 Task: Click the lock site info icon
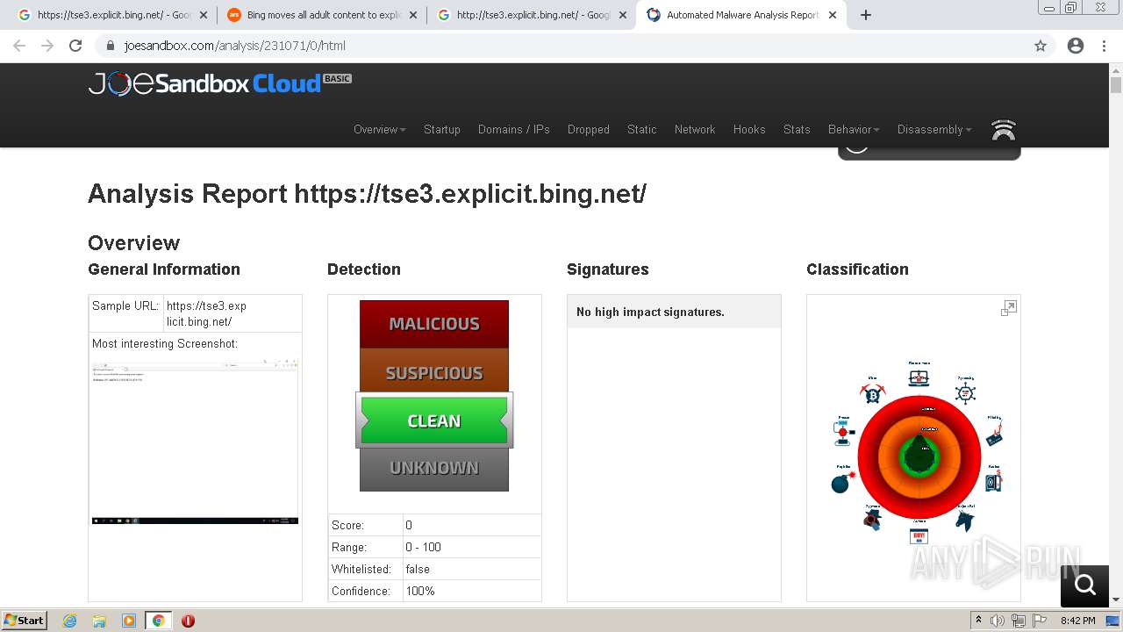pyautogui.click(x=111, y=46)
